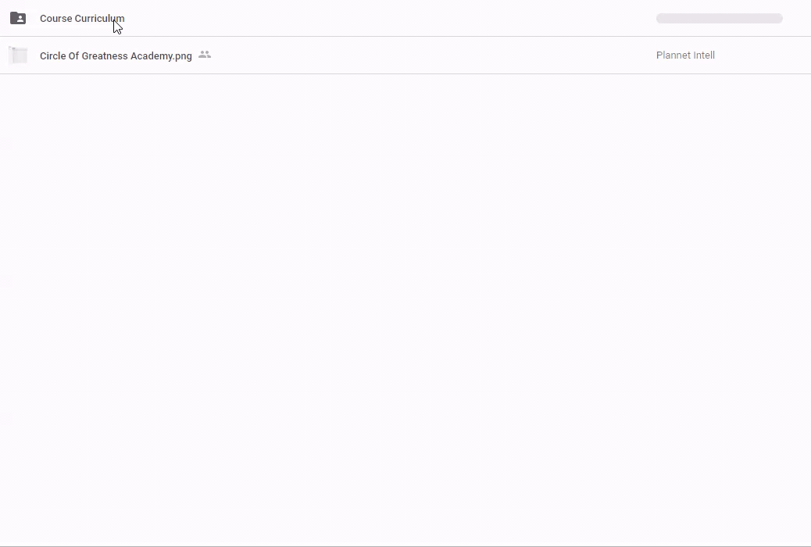Click the word Intell in the owner column
This screenshot has width=811, height=547.
point(703,55)
